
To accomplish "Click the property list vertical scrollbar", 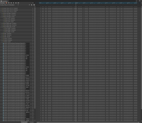I will (x=35, y=58).
